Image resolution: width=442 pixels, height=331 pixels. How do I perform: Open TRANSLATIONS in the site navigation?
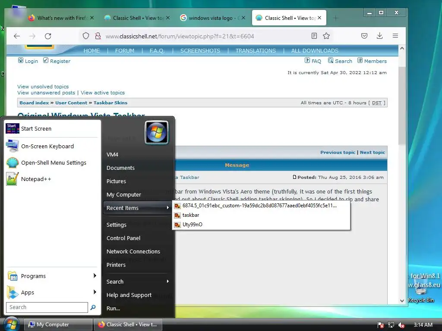(x=256, y=51)
